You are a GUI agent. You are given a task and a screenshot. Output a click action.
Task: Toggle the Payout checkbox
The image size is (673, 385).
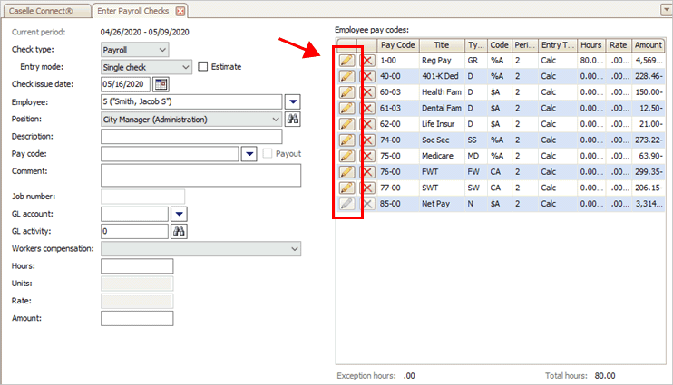pyautogui.click(x=268, y=153)
